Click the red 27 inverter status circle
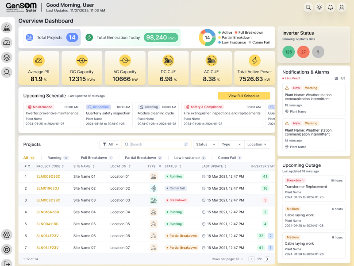The width and height of the screenshot is (354, 266). tap(303, 52)
